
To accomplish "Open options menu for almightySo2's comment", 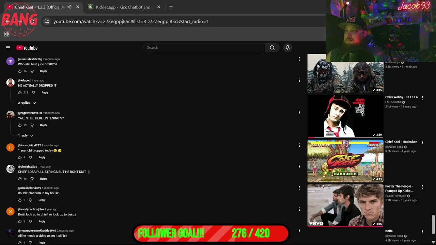I will pos(299,167).
